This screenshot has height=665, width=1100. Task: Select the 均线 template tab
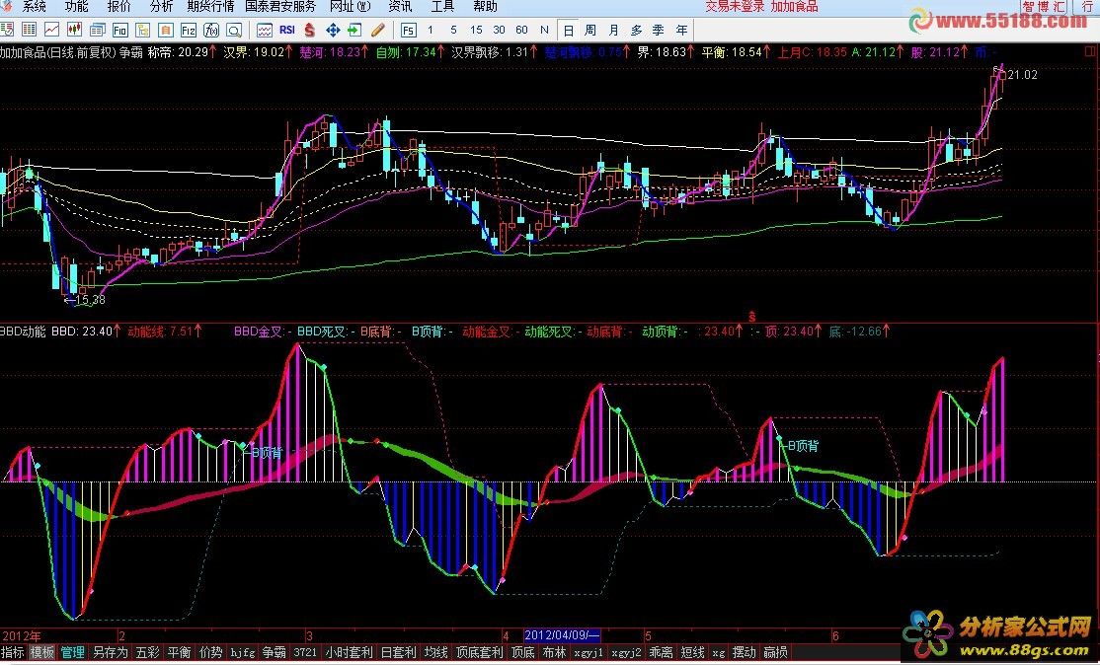point(436,652)
